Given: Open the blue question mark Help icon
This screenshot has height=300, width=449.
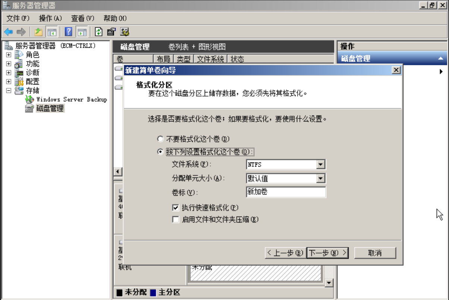Looking at the screenshot, I should pyautogui.click(x=69, y=32).
